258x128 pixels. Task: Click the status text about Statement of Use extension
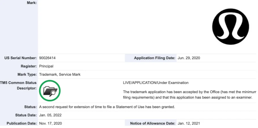(107, 107)
